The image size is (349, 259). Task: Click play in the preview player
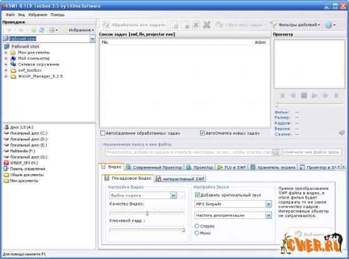pos(315,95)
